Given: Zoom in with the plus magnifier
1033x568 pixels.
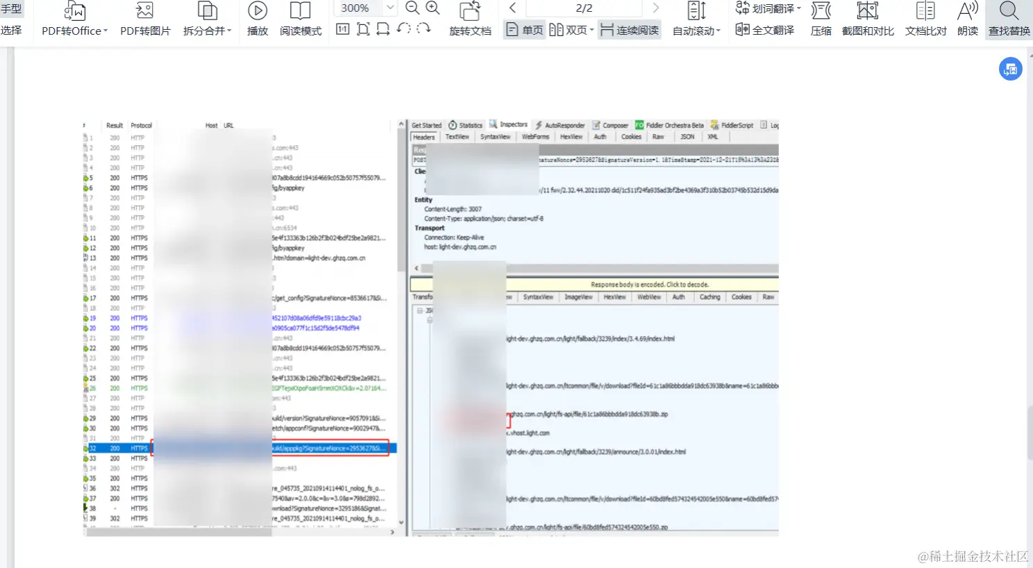Looking at the screenshot, I should [x=432, y=8].
